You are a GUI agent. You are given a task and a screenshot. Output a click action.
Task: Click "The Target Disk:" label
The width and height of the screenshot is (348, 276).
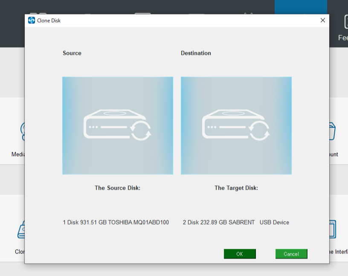click(x=236, y=188)
